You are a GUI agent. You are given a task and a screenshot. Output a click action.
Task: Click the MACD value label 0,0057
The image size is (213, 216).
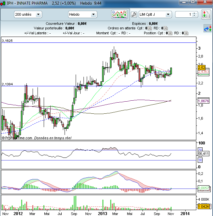tap(204, 188)
